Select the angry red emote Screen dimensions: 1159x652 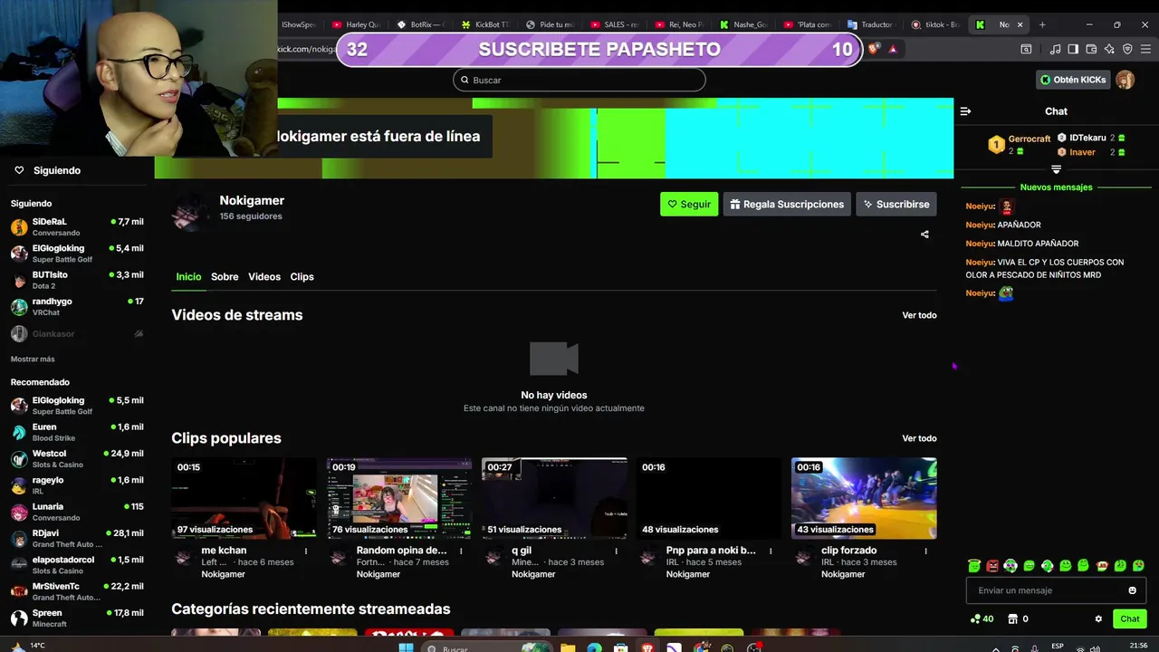pos(992,566)
